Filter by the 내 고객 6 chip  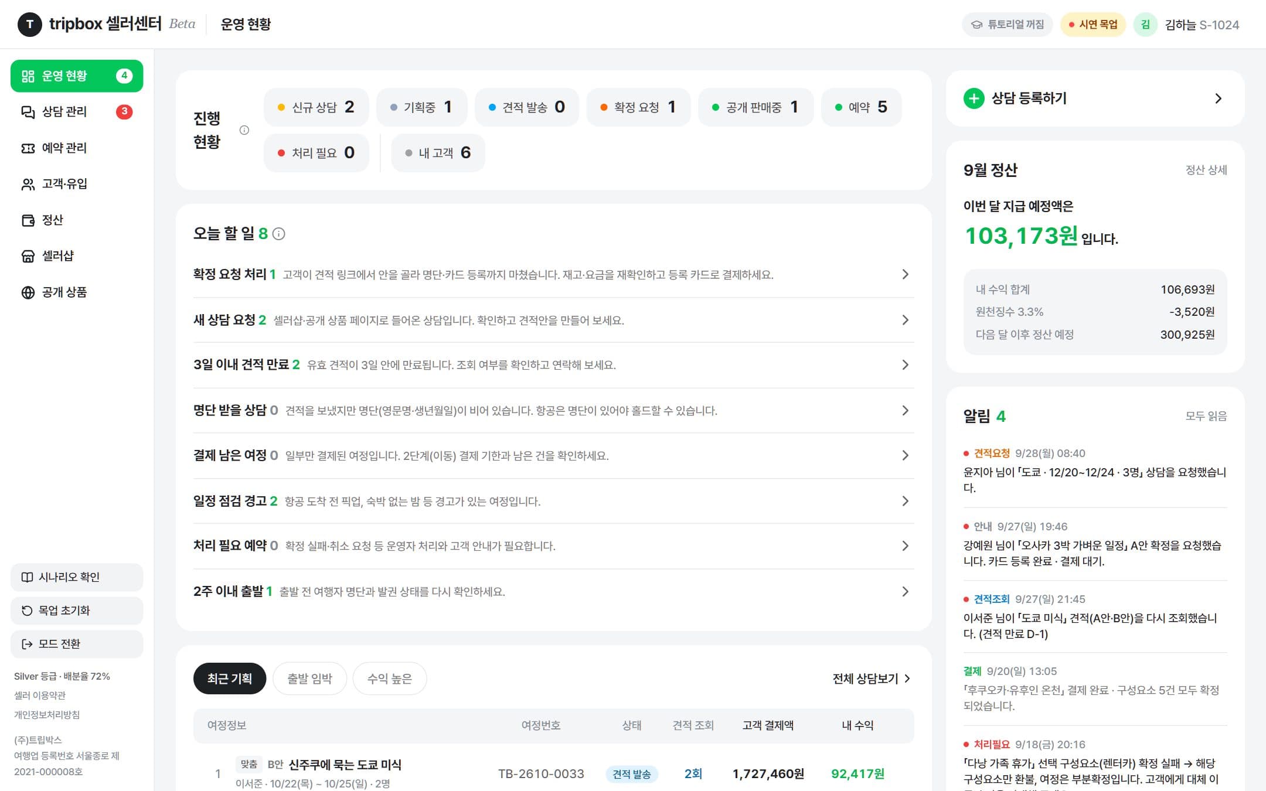coord(438,153)
